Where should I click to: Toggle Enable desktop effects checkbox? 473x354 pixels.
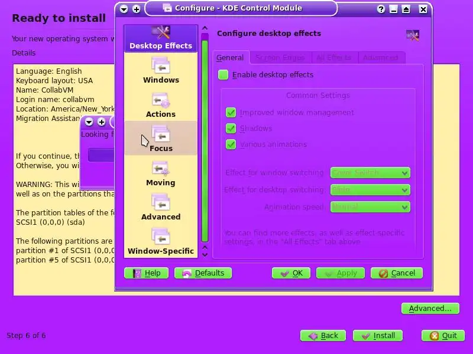[223, 75]
